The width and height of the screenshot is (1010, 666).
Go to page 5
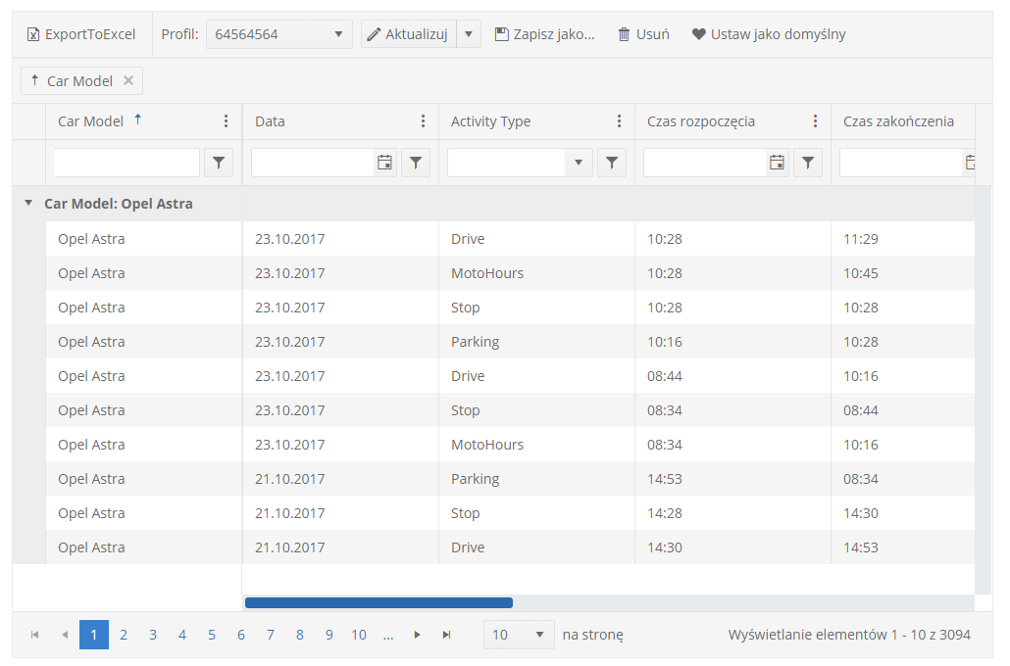tap(212, 635)
